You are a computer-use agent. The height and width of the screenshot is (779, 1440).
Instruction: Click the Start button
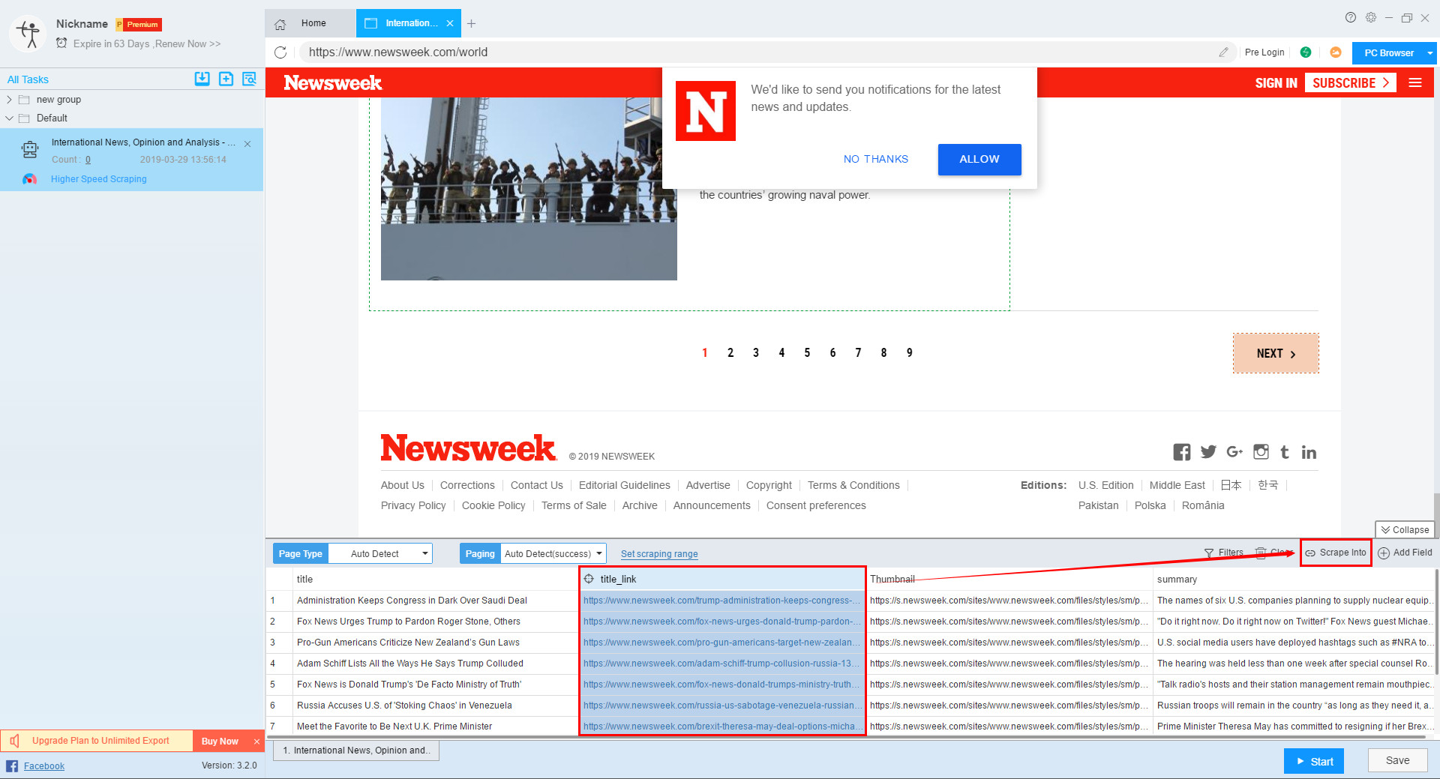point(1314,762)
